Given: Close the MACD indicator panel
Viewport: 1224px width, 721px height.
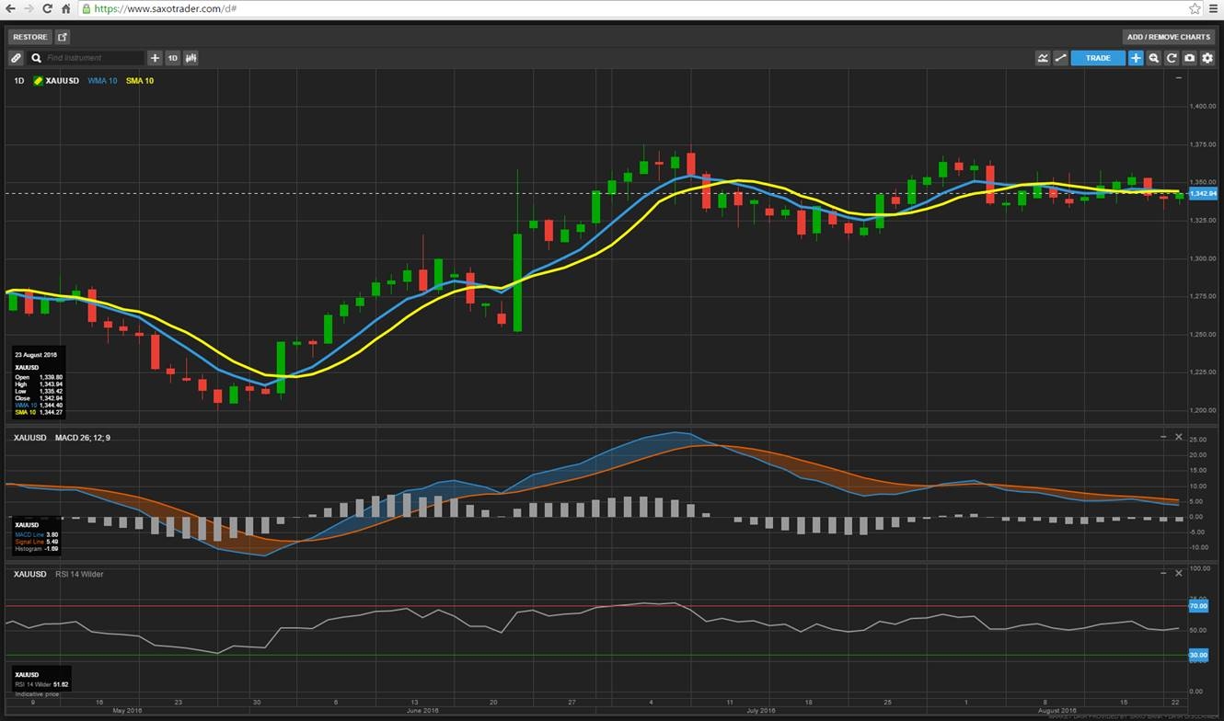Looking at the screenshot, I should click(x=1179, y=437).
